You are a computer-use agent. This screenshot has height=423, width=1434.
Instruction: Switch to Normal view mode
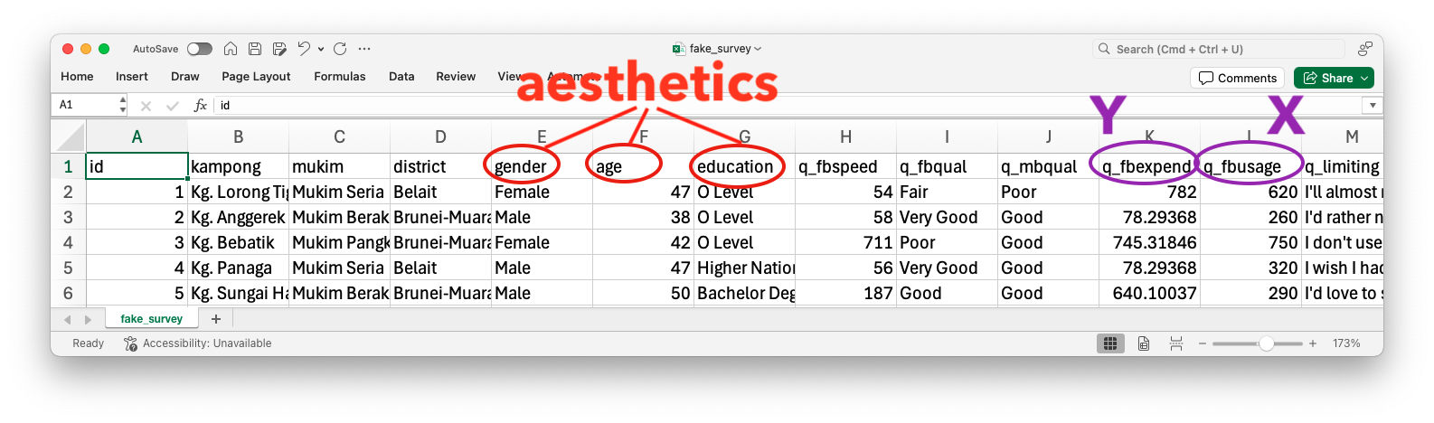coord(1109,343)
